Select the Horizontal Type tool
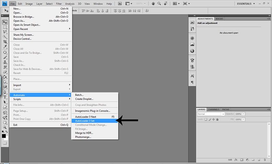 (x=5, y=97)
